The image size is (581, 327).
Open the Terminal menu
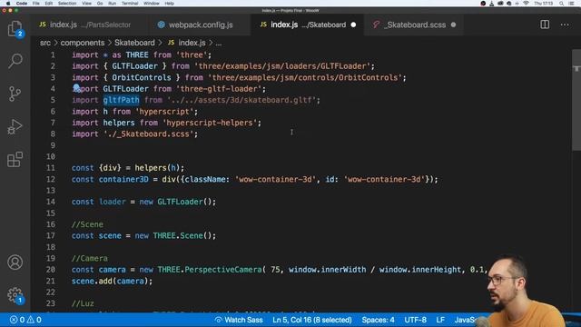pos(130,4)
